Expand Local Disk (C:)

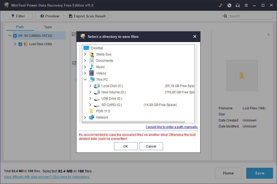pyautogui.click(x=90, y=86)
